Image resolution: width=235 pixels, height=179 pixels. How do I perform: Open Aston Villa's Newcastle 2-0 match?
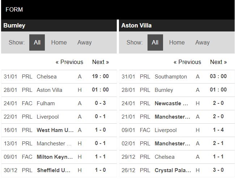pyautogui.click(x=177, y=103)
